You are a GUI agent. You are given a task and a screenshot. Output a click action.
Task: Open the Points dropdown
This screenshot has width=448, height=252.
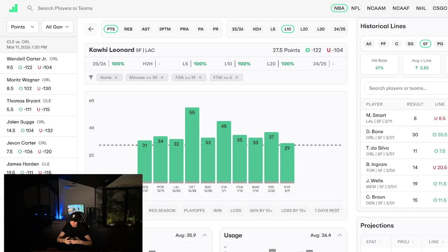(23, 27)
